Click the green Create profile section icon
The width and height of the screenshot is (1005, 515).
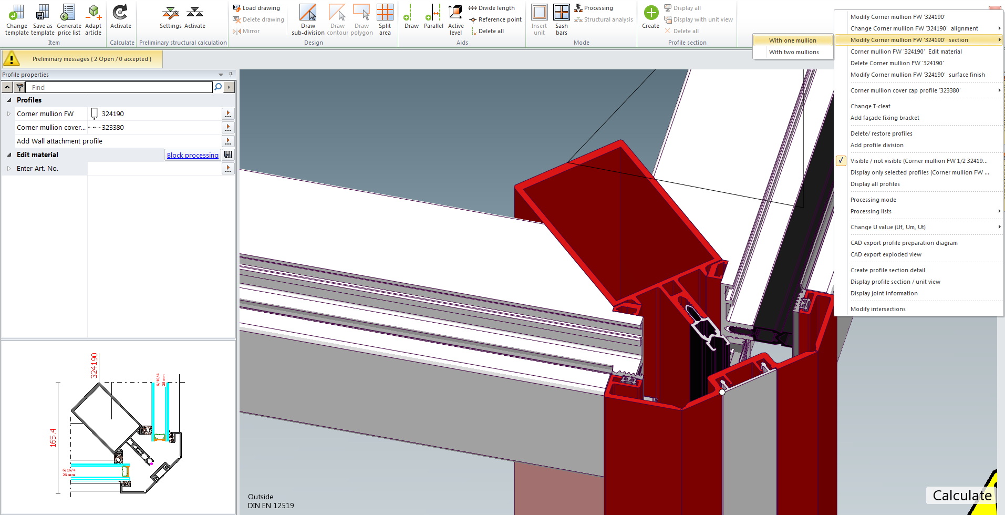(650, 13)
